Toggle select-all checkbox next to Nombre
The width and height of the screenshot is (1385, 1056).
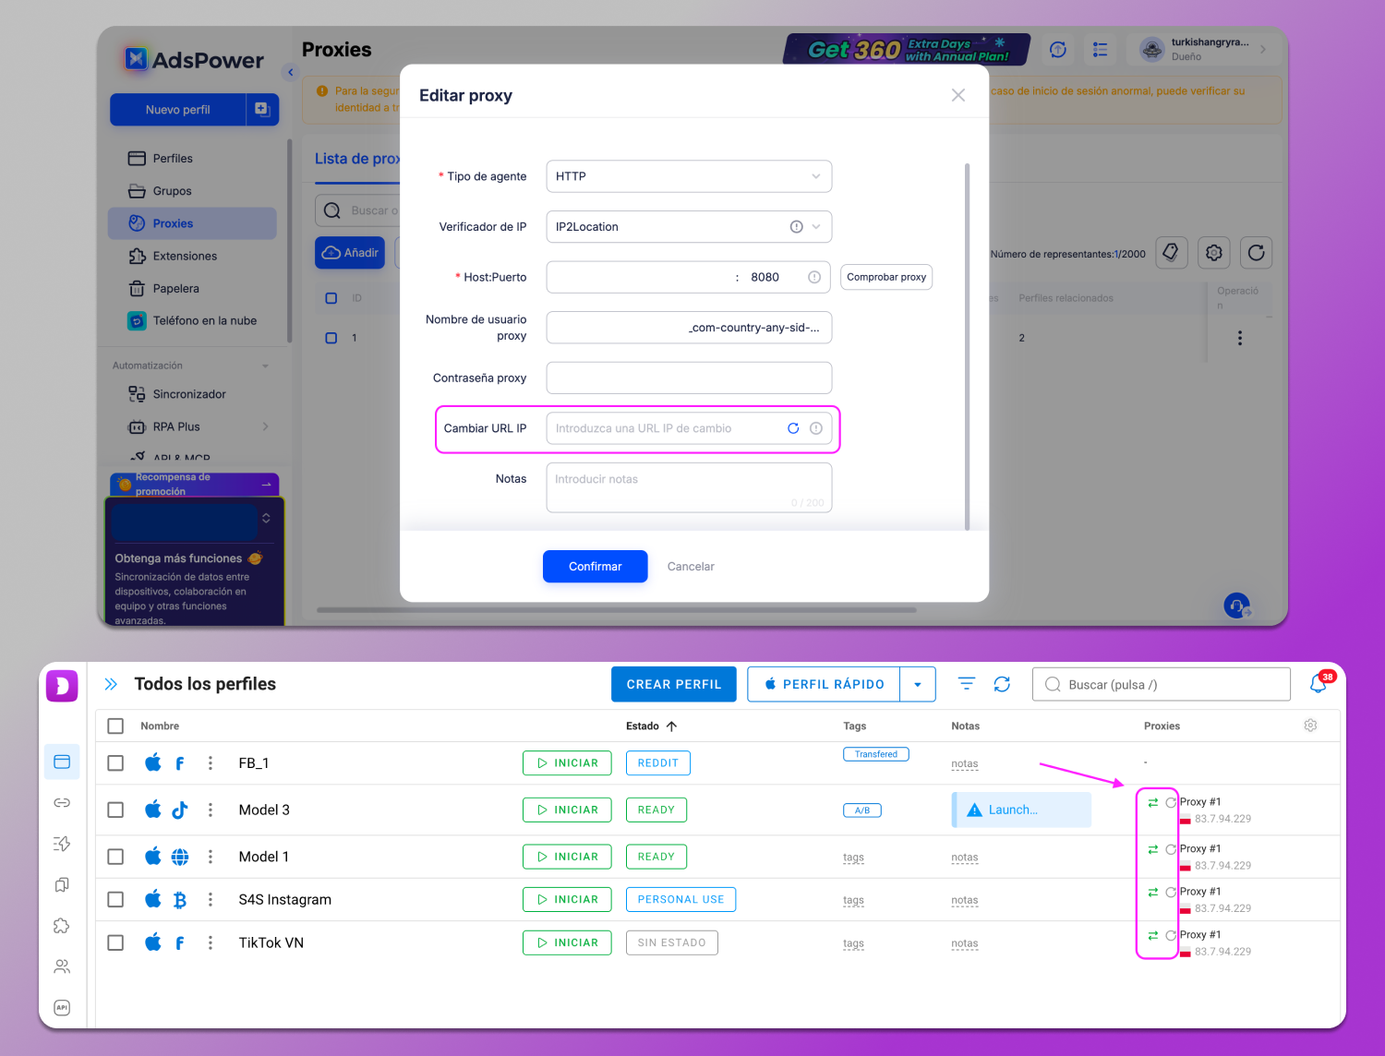click(115, 726)
